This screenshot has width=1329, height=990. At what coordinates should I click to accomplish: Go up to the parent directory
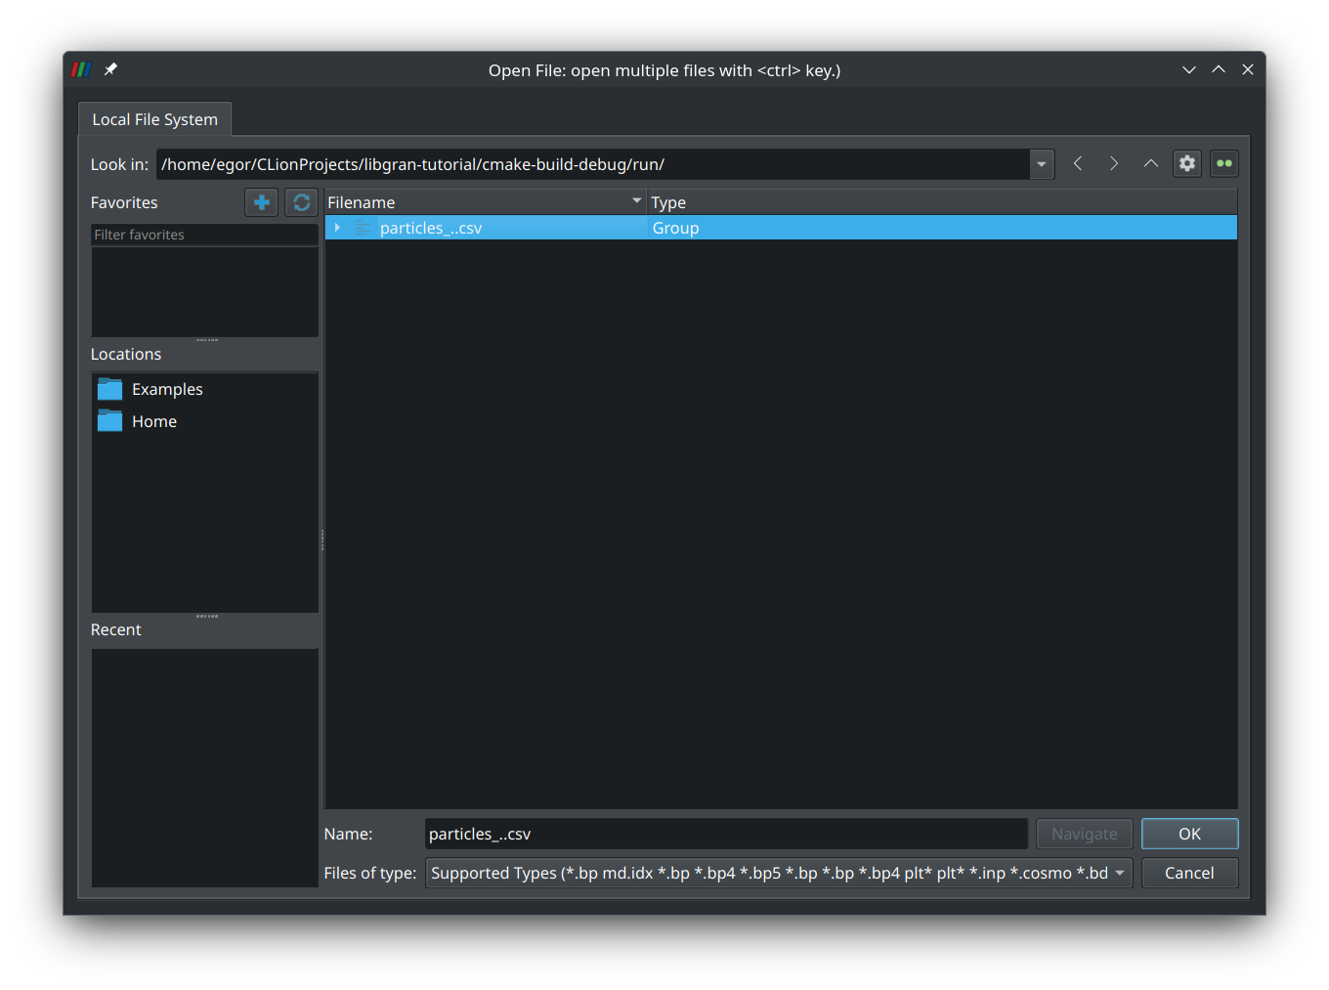tap(1150, 164)
